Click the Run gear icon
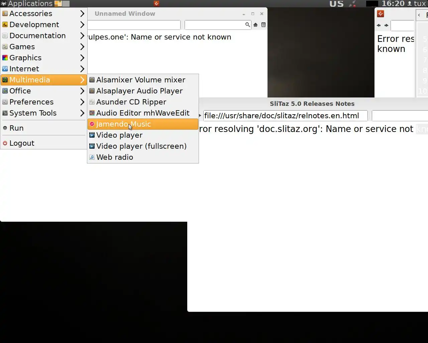The image size is (428, 343). tap(5, 128)
